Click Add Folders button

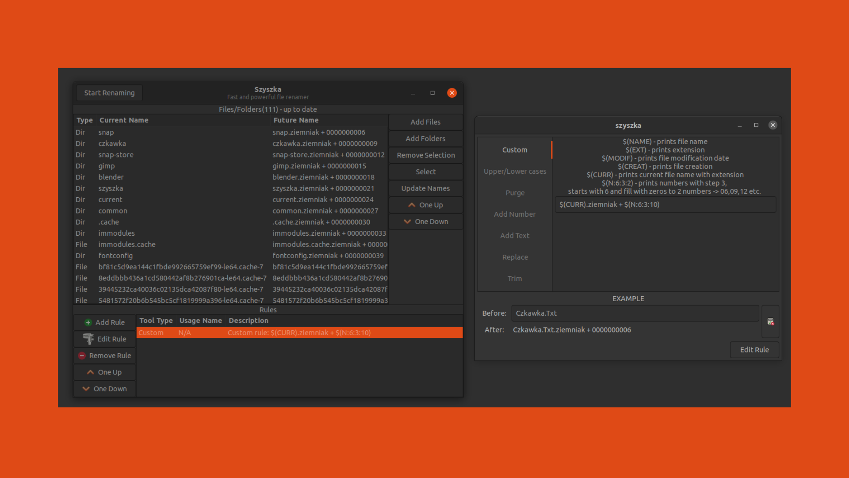425,139
